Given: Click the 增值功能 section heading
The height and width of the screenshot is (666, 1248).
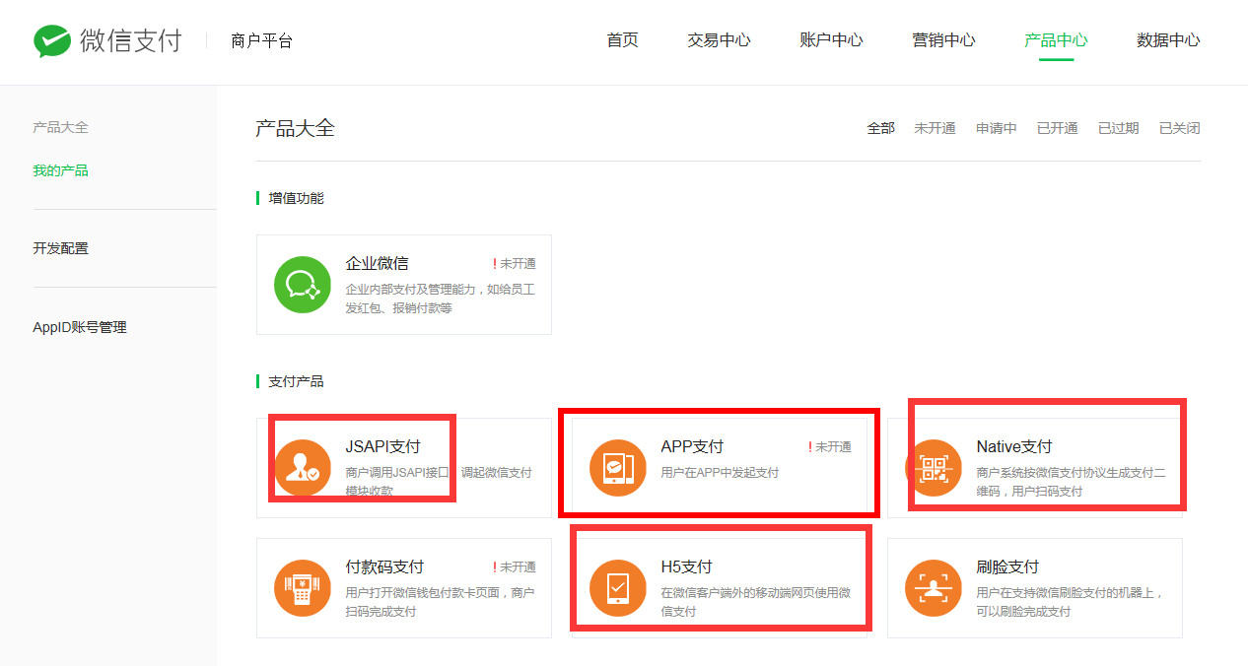Looking at the screenshot, I should [296, 198].
